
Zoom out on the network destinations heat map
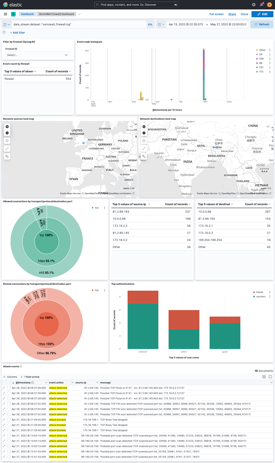tap(144, 132)
